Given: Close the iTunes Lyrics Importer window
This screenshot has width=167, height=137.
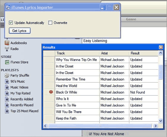Looking at the screenshot, I should pos(116,8).
